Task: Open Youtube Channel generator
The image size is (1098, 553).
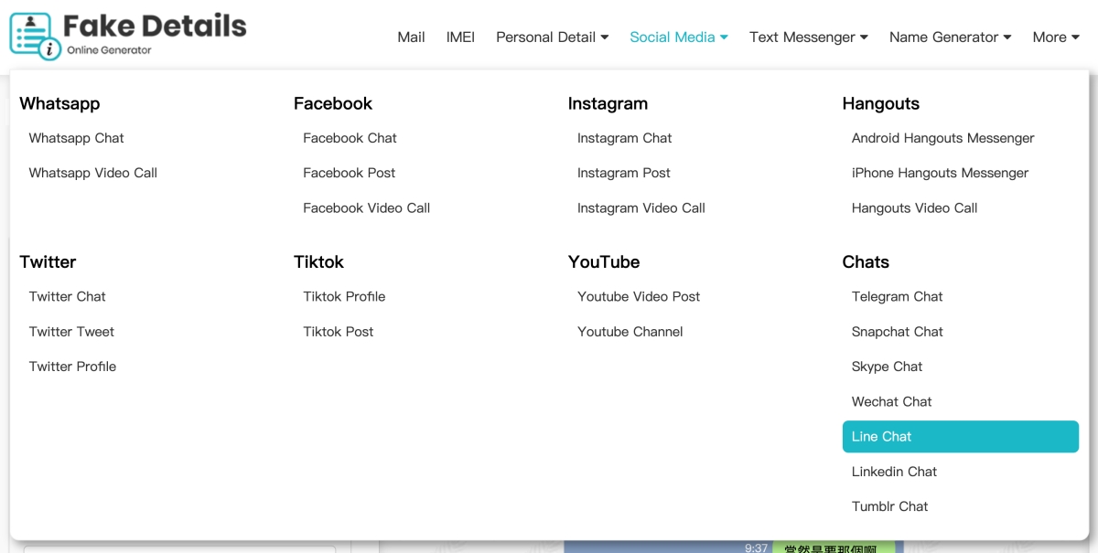Action: pos(630,332)
